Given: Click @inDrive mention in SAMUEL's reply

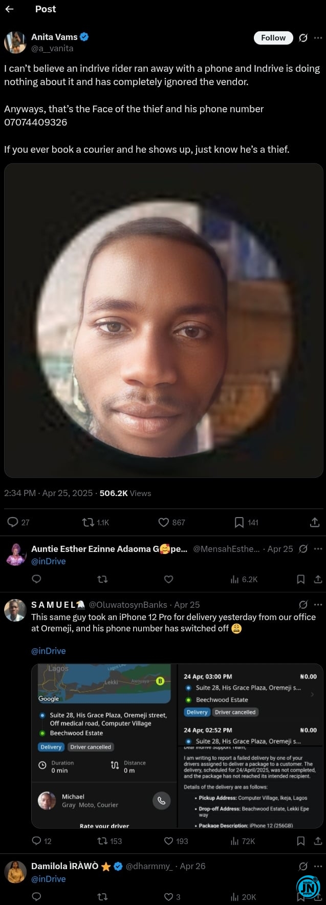Looking at the screenshot, I should click(49, 651).
